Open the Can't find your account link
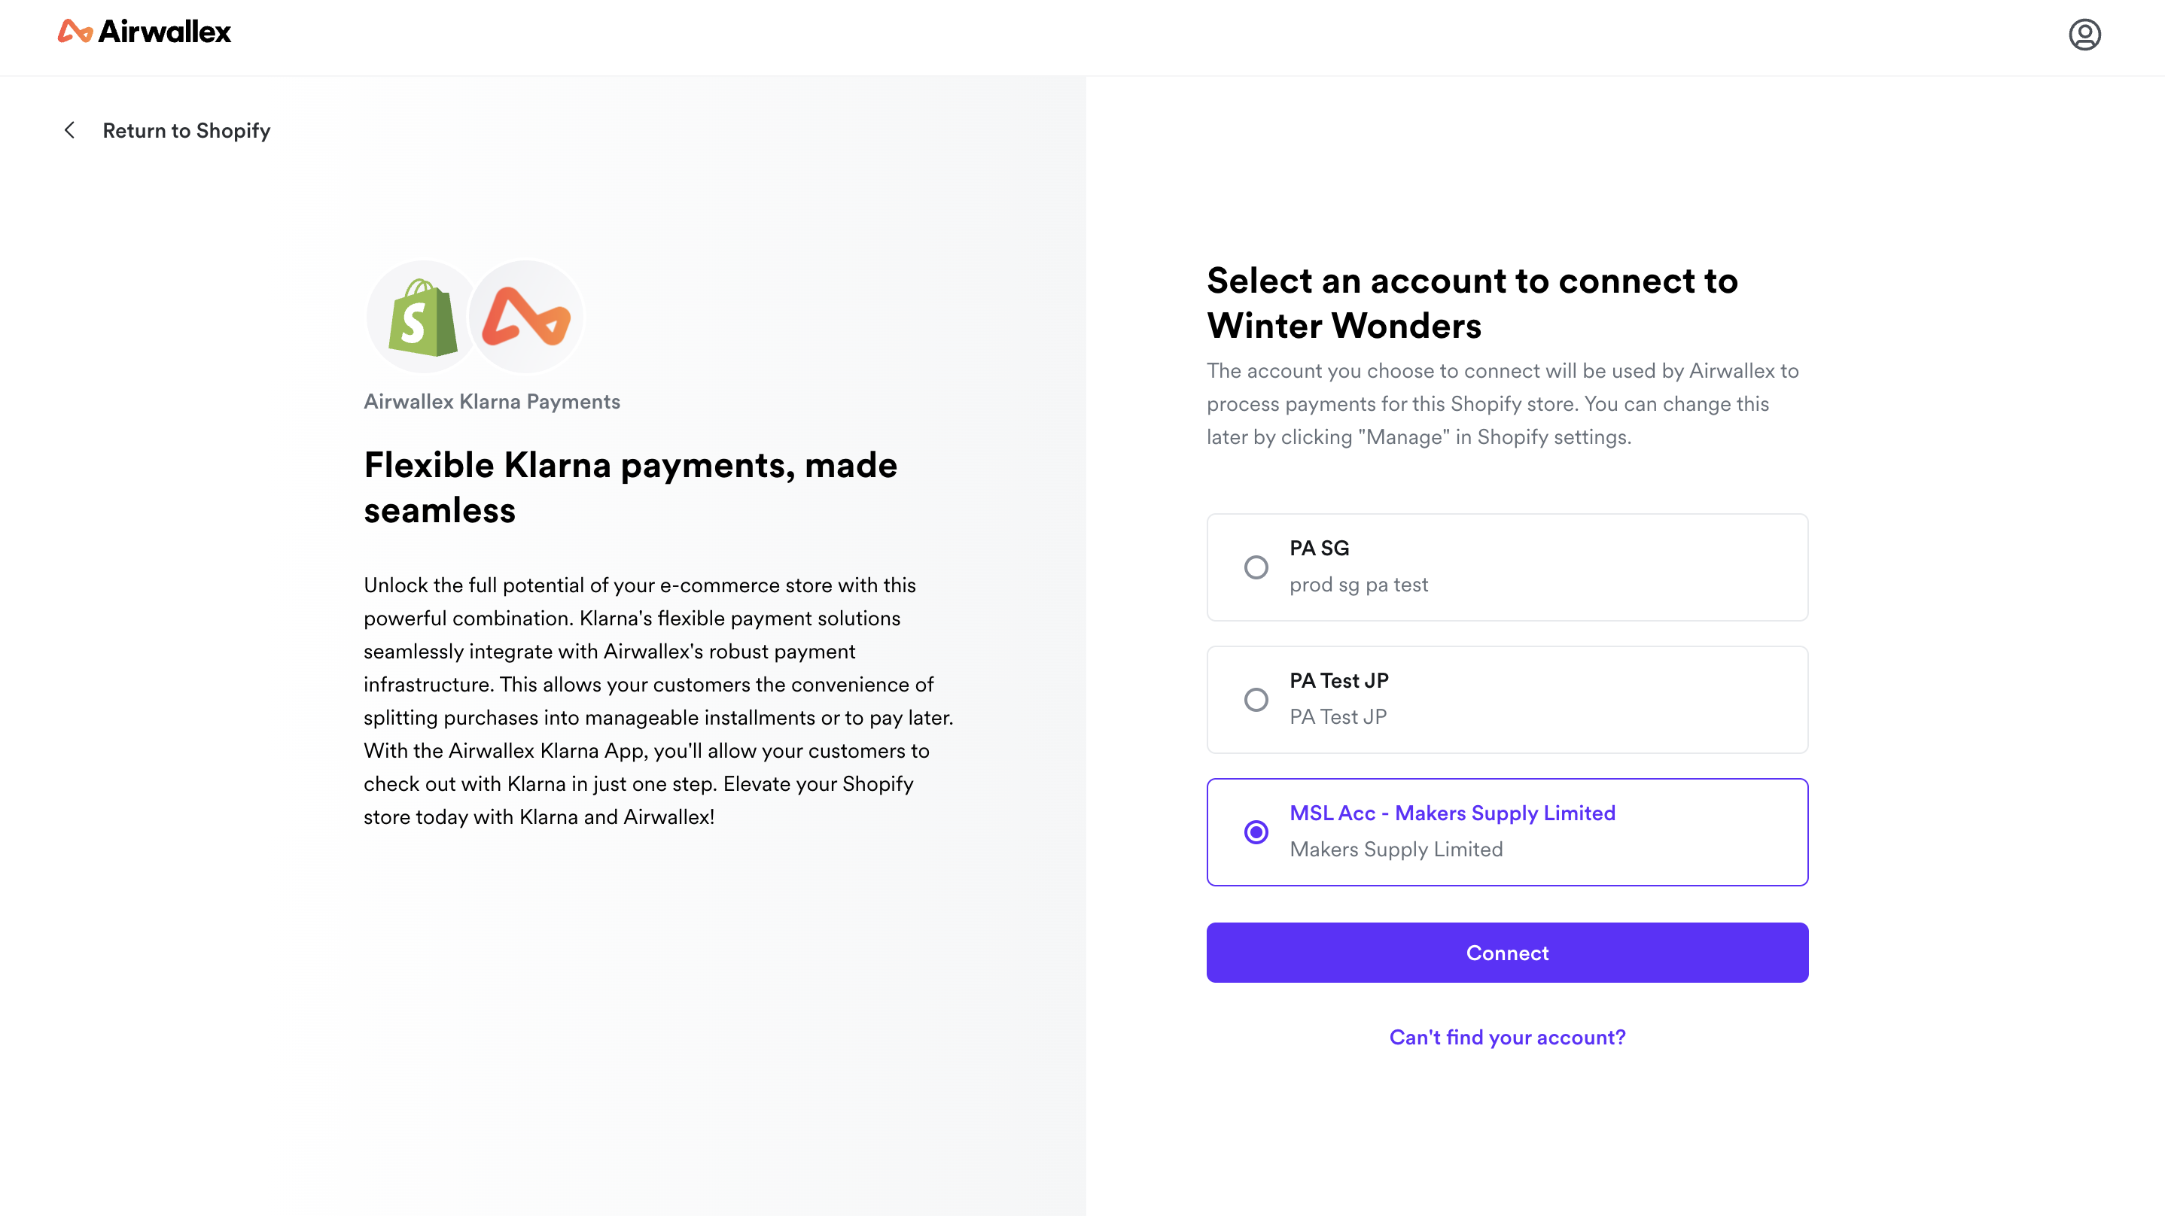The width and height of the screenshot is (2165, 1216). [1506, 1037]
